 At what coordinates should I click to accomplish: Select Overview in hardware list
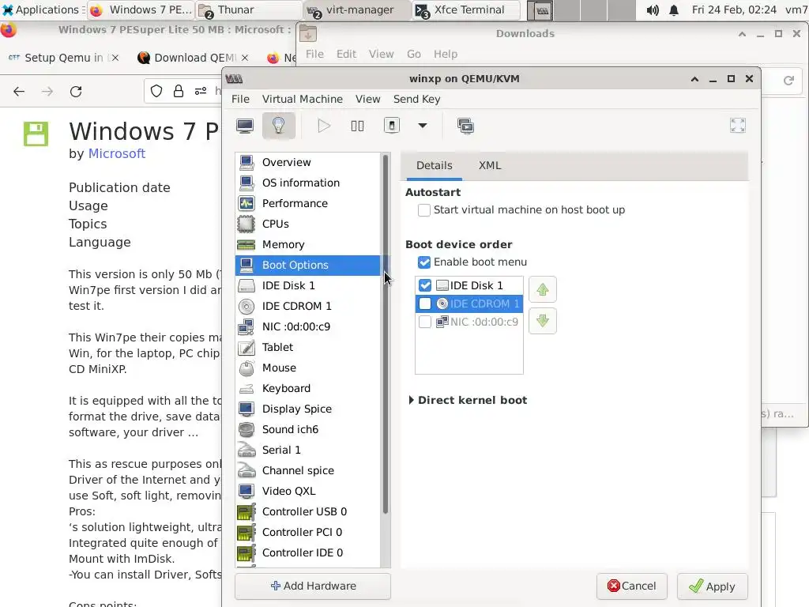[x=308, y=162]
